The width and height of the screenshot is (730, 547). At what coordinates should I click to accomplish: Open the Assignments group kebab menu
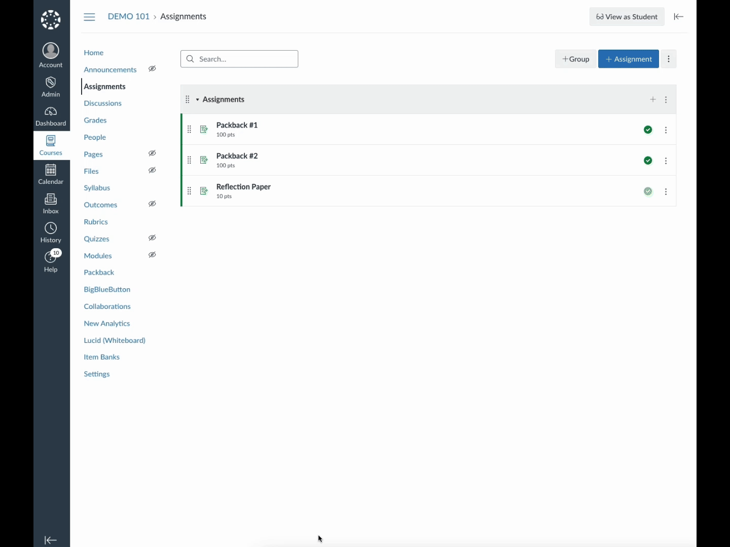click(x=666, y=100)
